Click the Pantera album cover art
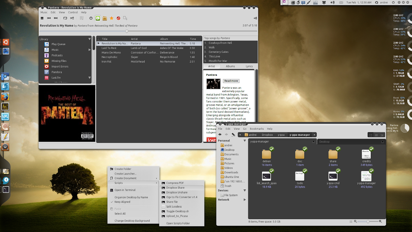The image size is (412, 232). [x=67, y=113]
